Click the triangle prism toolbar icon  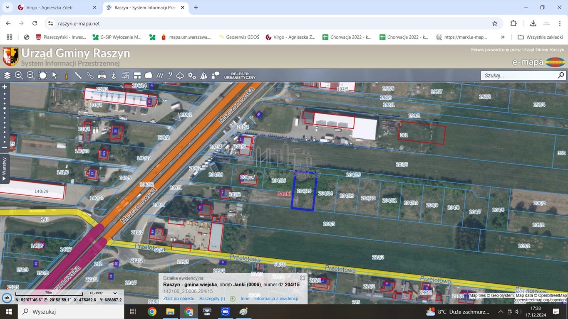[x=203, y=75]
